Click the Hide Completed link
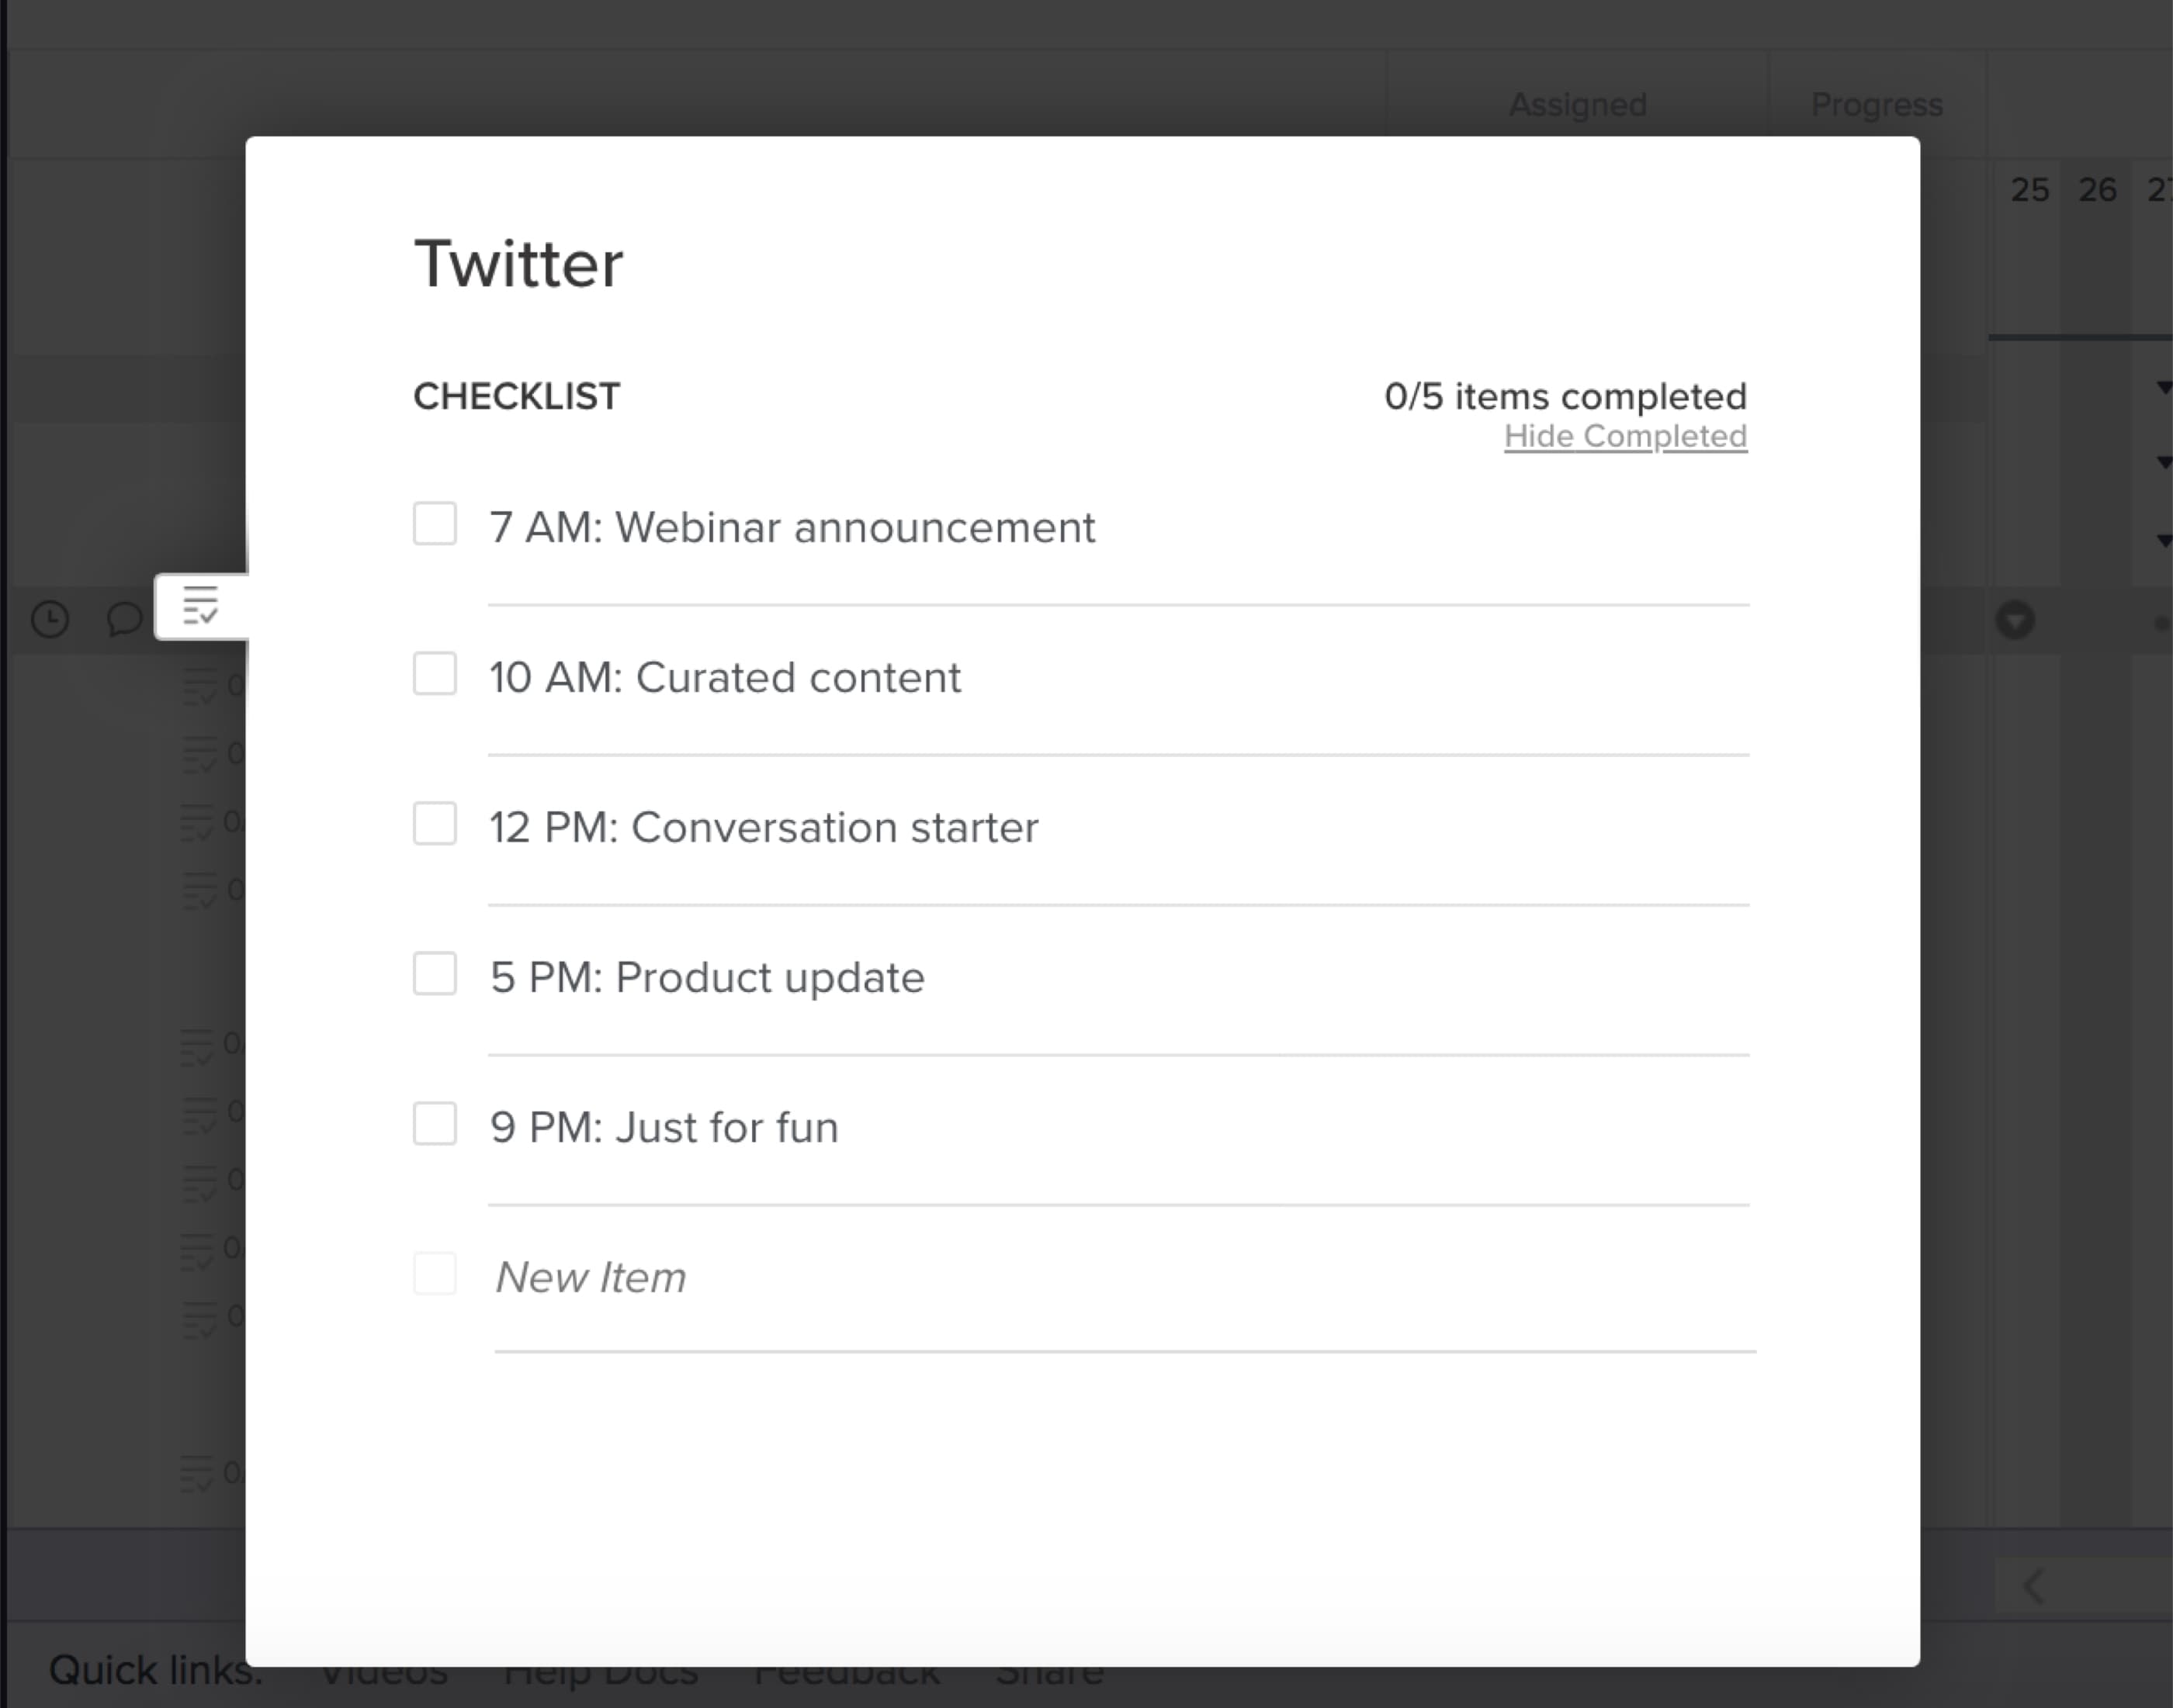2173x1708 pixels. [x=1625, y=436]
